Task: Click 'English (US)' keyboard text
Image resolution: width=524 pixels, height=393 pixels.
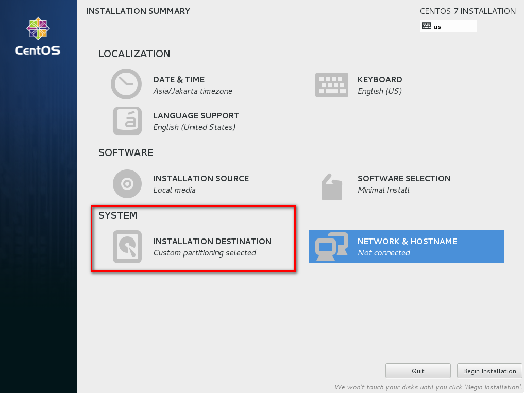Action: (380, 91)
